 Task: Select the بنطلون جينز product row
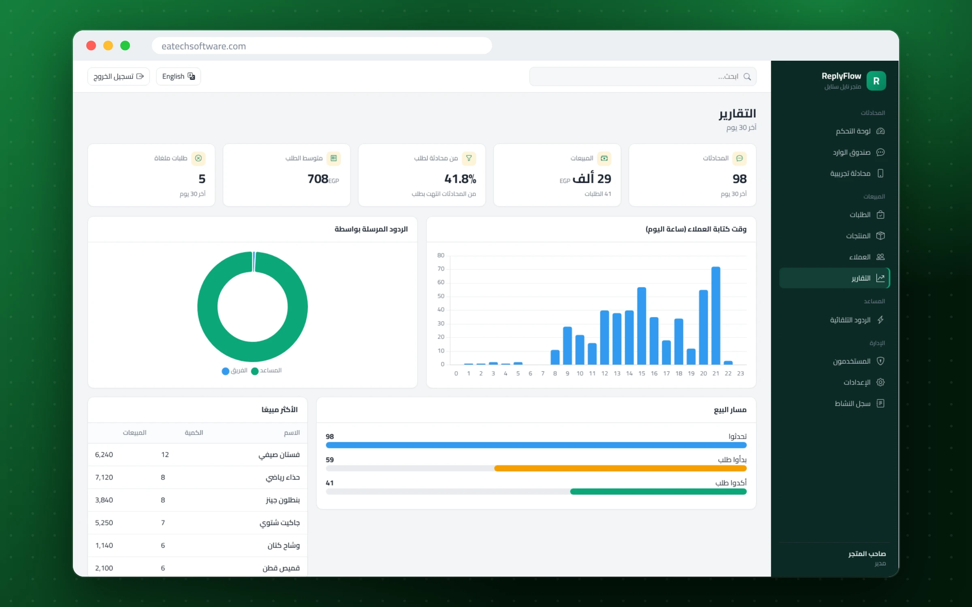point(198,500)
